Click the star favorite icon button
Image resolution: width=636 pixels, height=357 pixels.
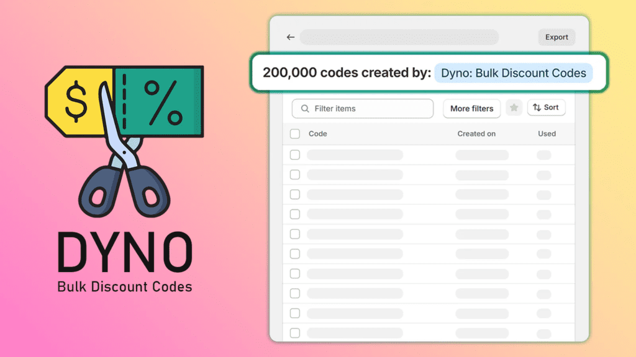pyautogui.click(x=514, y=108)
